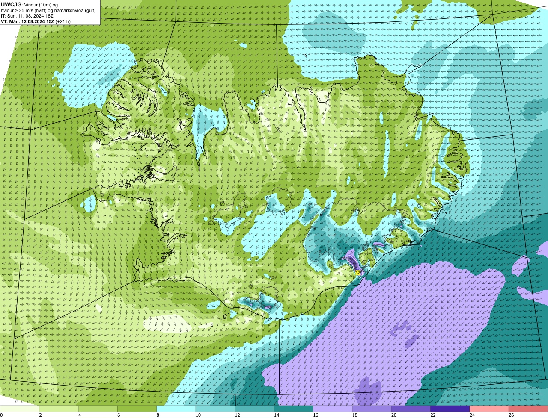Click the 'hviður > 25 m/s (hvítt)' description line
Screen dimensions: 548x418
coord(49,10)
